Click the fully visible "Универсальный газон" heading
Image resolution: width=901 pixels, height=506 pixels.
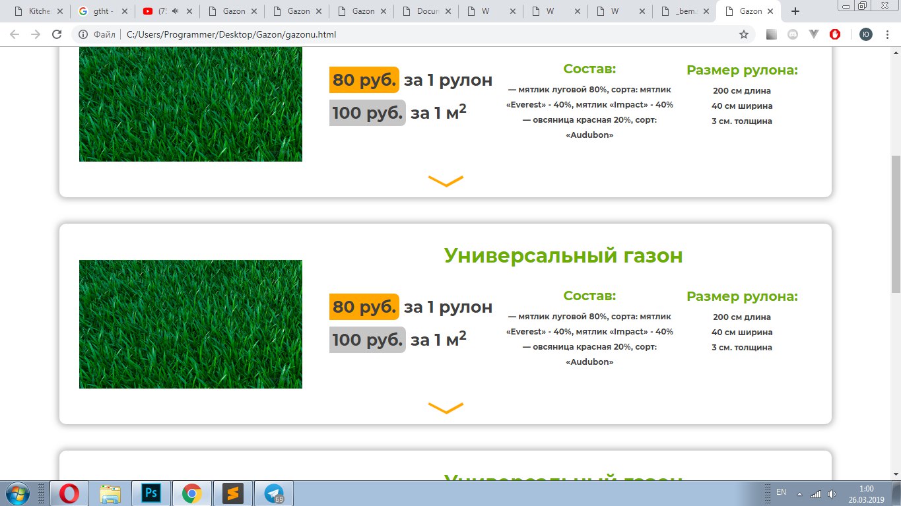(x=564, y=255)
